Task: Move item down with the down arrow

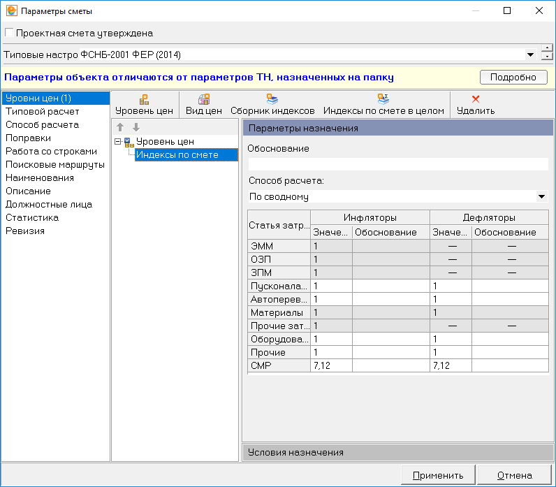Action: (x=136, y=127)
